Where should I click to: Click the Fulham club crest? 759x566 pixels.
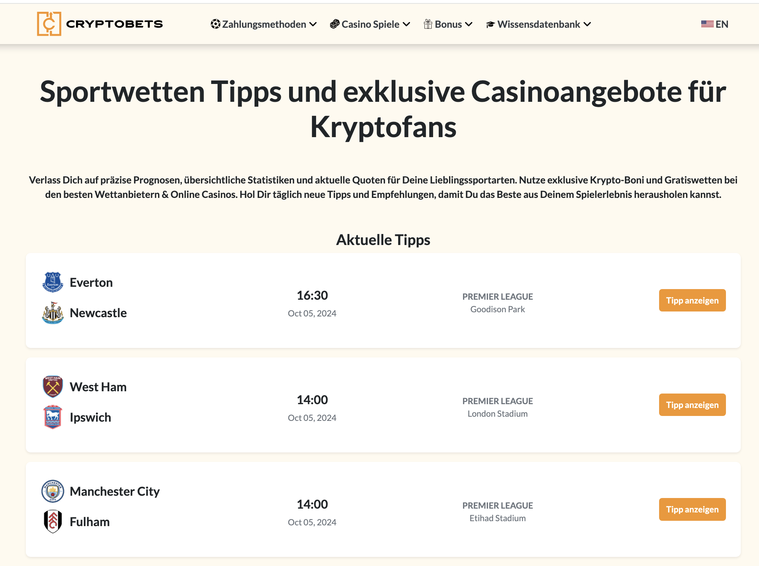[53, 522]
